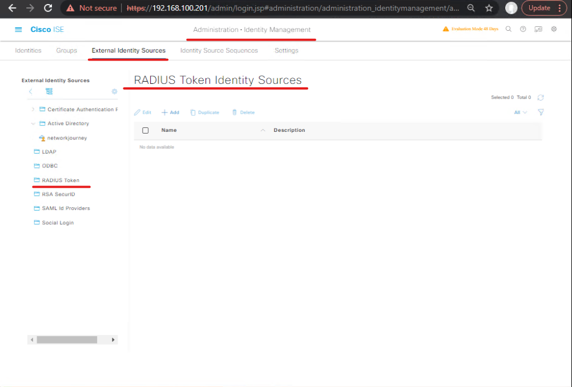Open the Identity Source Sequences tab
The height and width of the screenshot is (387, 572).
pyautogui.click(x=219, y=50)
